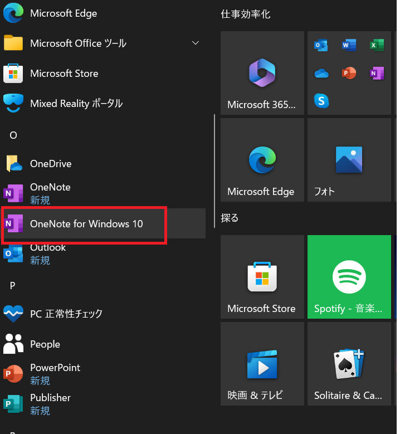Click the "O" letter index header
This screenshot has height=434, width=400.
[13, 135]
